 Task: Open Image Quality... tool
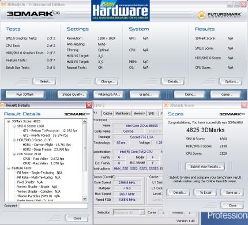click(x=73, y=95)
